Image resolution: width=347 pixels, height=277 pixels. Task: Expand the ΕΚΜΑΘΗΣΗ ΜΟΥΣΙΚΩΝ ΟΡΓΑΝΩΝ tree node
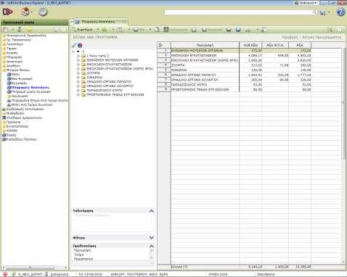[x=78, y=60]
